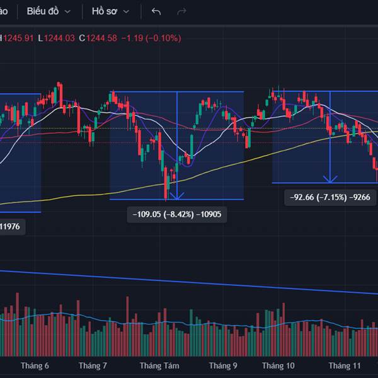
Task: Click the down arrowhead above the −92.66 label
Action: click(331, 179)
